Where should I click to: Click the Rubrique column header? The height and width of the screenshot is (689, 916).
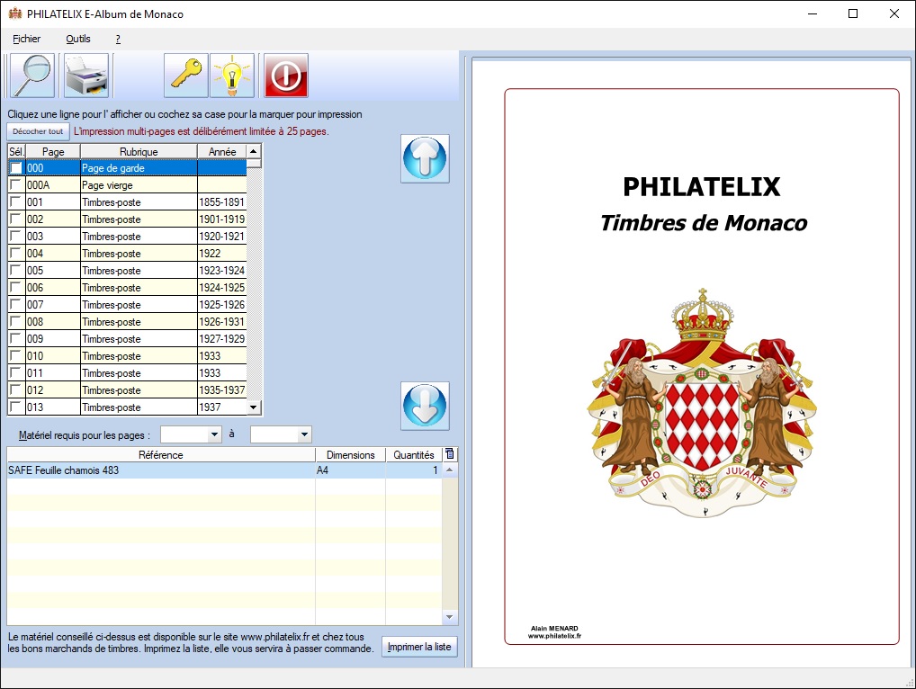pyautogui.click(x=139, y=152)
